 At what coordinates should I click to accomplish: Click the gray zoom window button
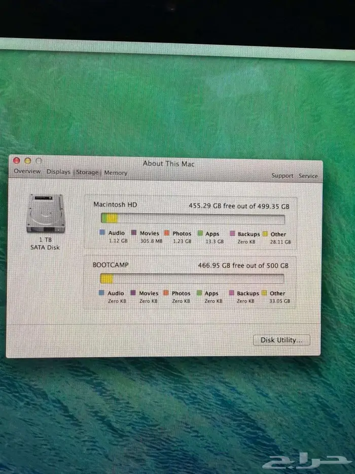click(39, 161)
